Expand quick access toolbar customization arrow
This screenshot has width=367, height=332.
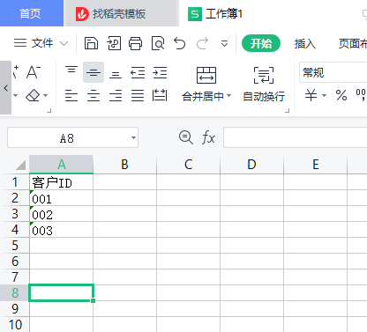[x=224, y=44]
